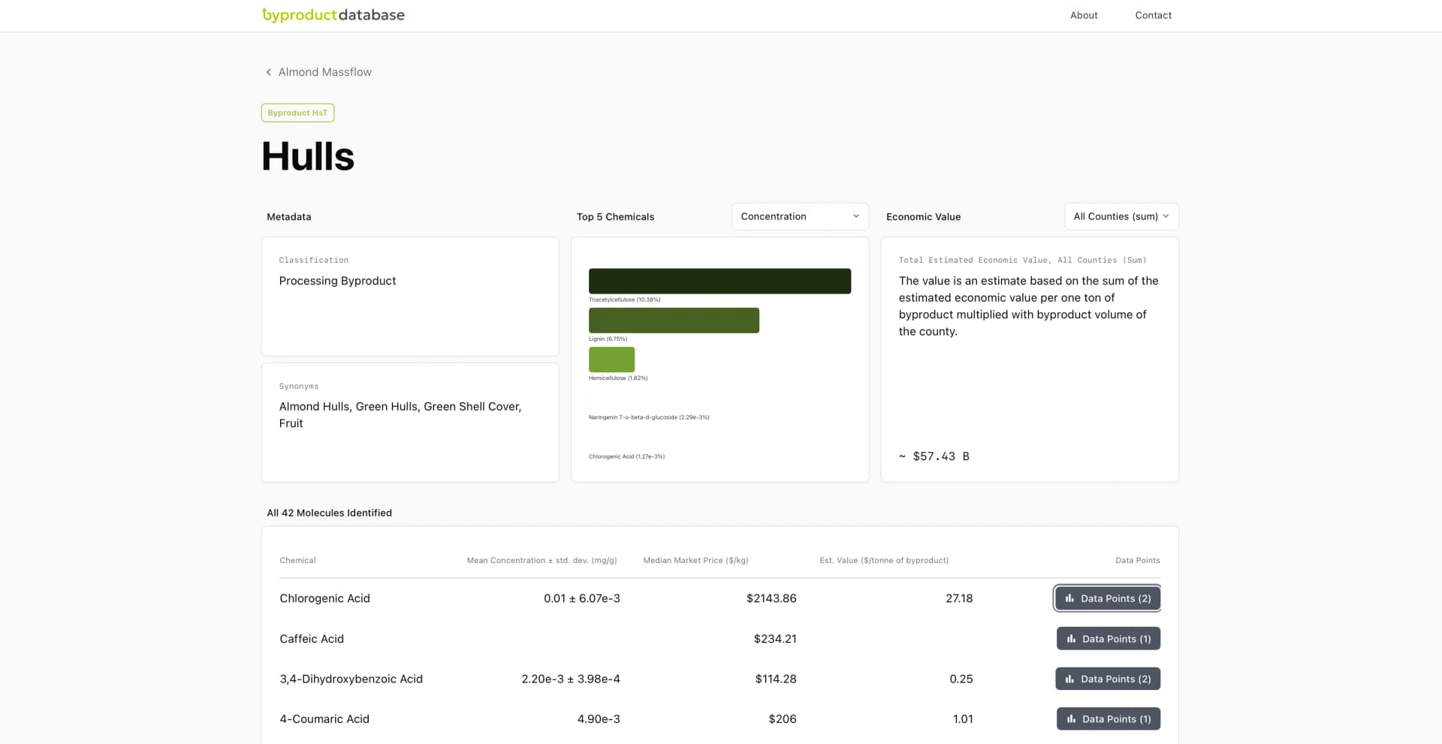Click the bar chart icon in Chlorogenic Acid's Data Points button

point(1069,598)
